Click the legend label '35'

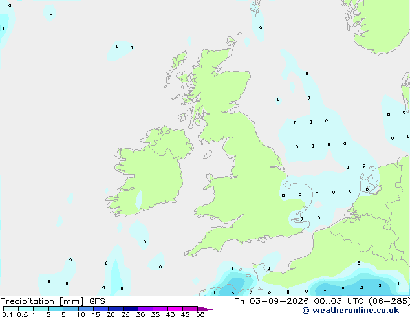[x=155, y=314]
